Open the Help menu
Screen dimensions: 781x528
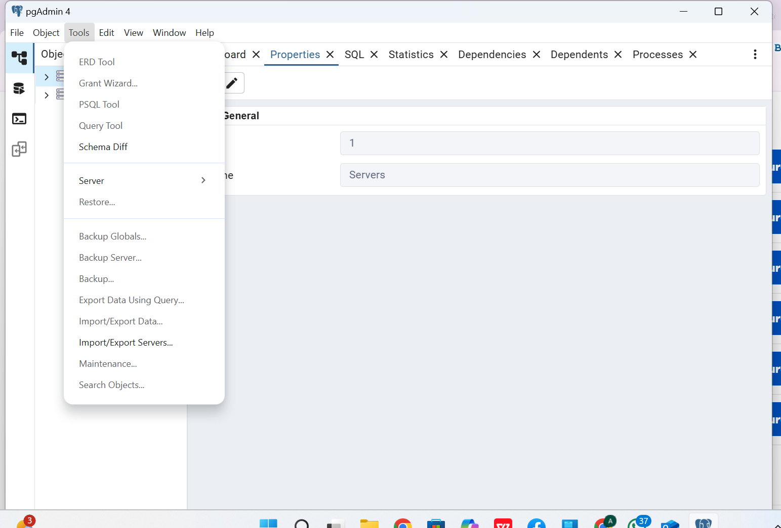(204, 33)
